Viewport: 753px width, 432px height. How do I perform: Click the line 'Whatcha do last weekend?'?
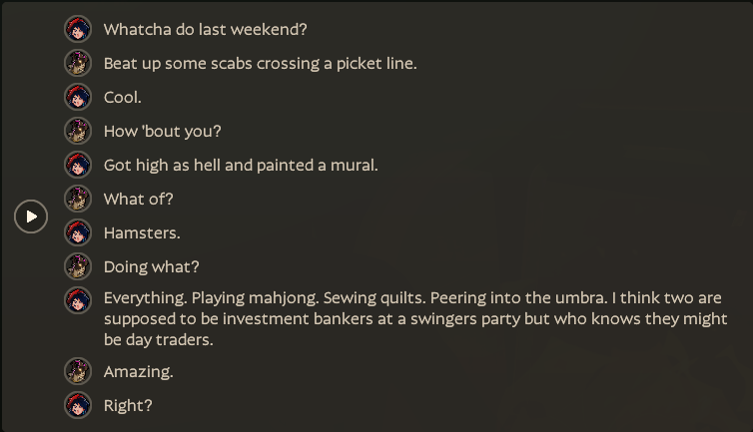pyautogui.click(x=205, y=30)
